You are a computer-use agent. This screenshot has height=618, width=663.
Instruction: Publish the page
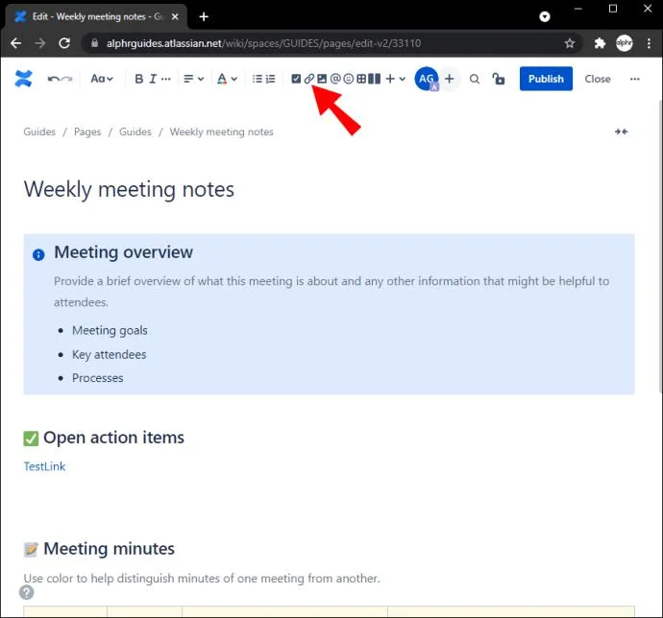point(546,79)
